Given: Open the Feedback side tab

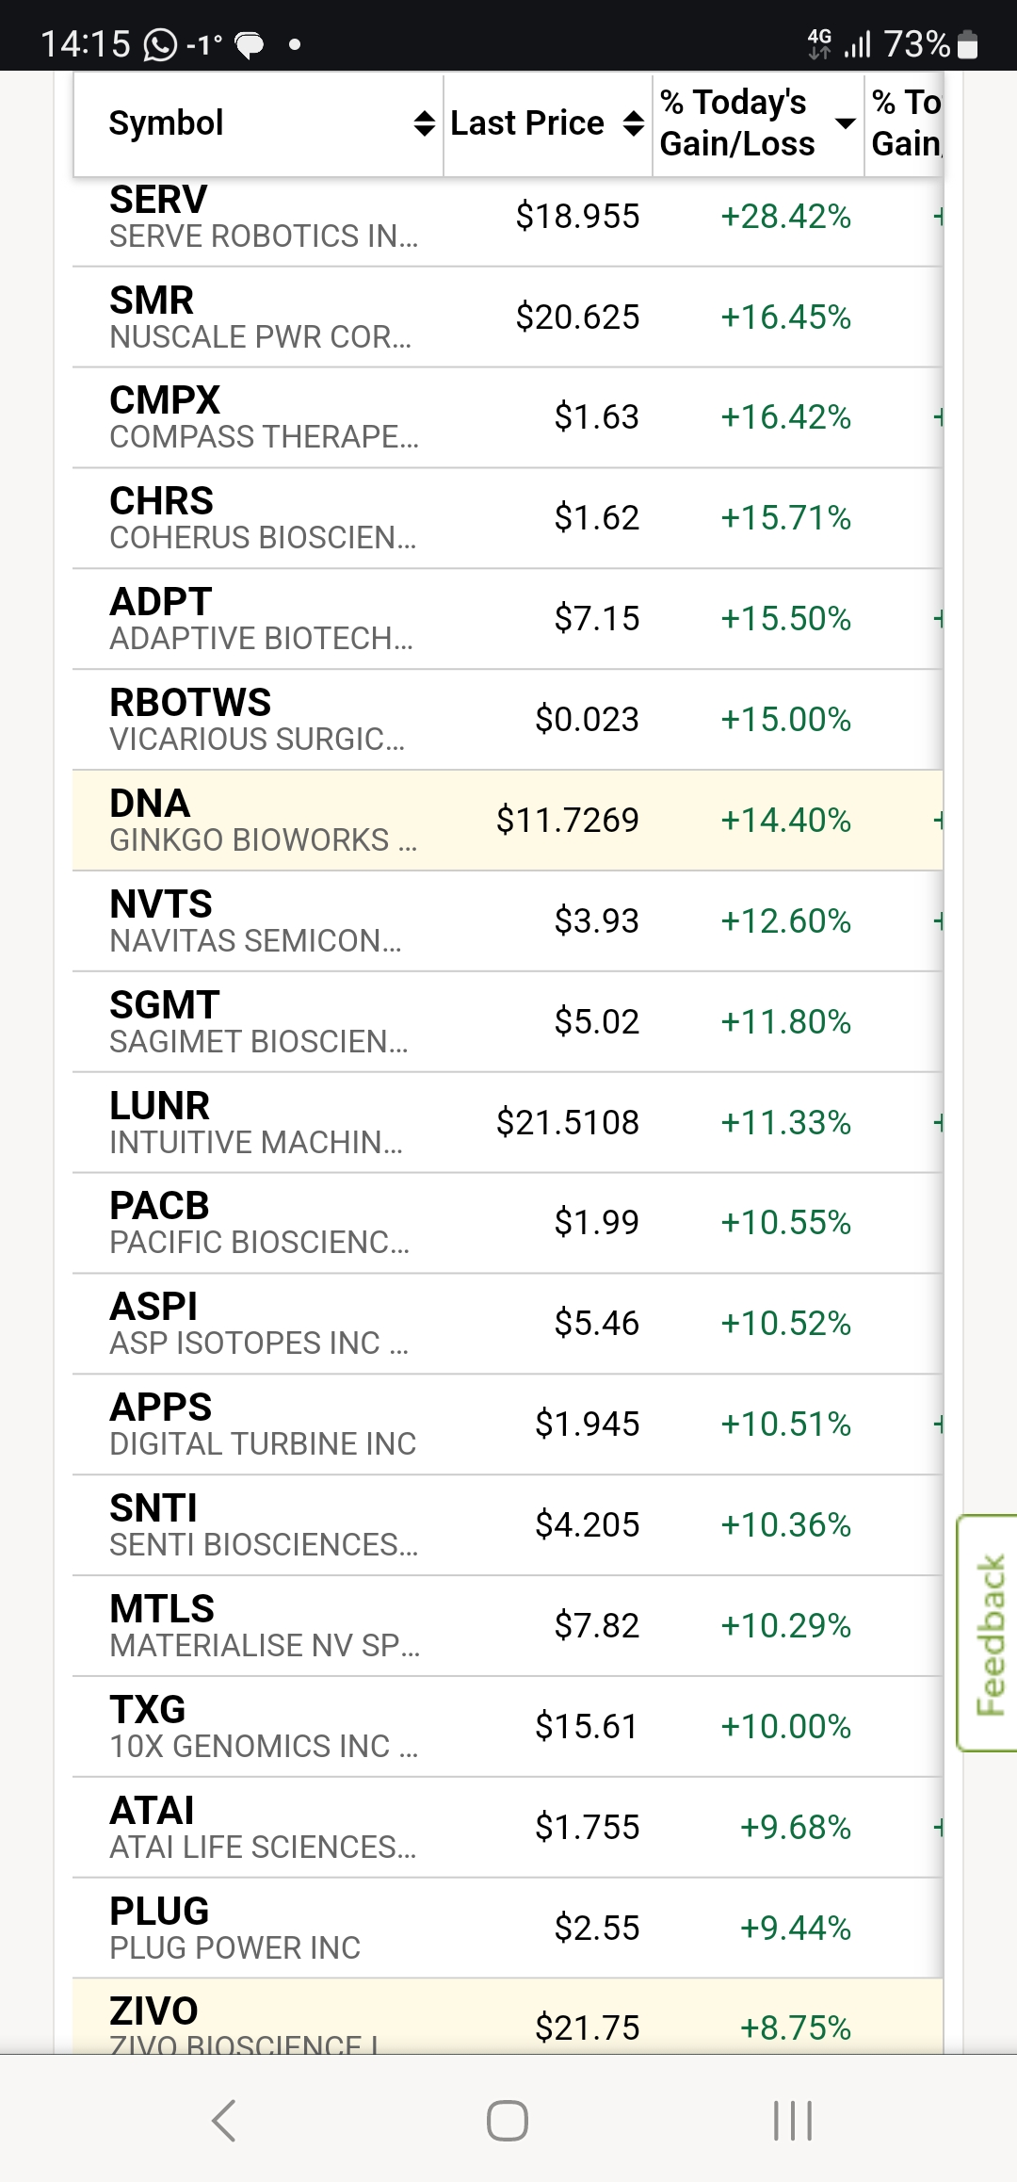Looking at the screenshot, I should pos(989,1633).
